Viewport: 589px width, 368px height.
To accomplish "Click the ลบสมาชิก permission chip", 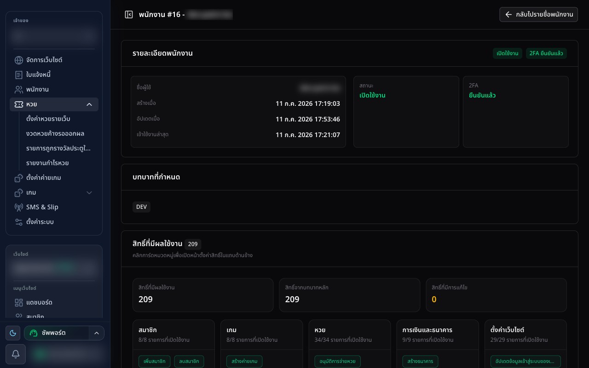I will [x=189, y=362].
